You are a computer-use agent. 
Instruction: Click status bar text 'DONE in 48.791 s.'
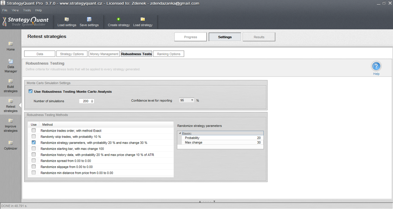point(14,206)
